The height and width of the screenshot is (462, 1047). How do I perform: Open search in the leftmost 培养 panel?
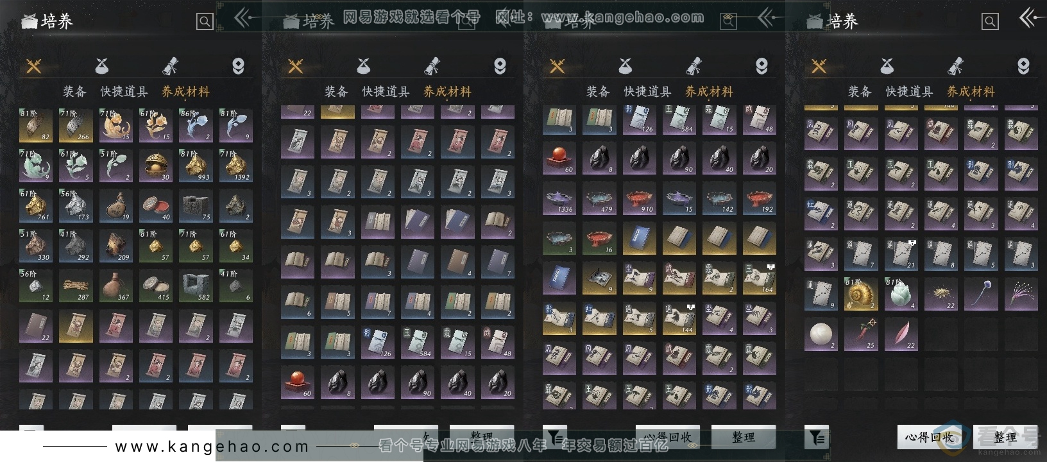click(205, 22)
